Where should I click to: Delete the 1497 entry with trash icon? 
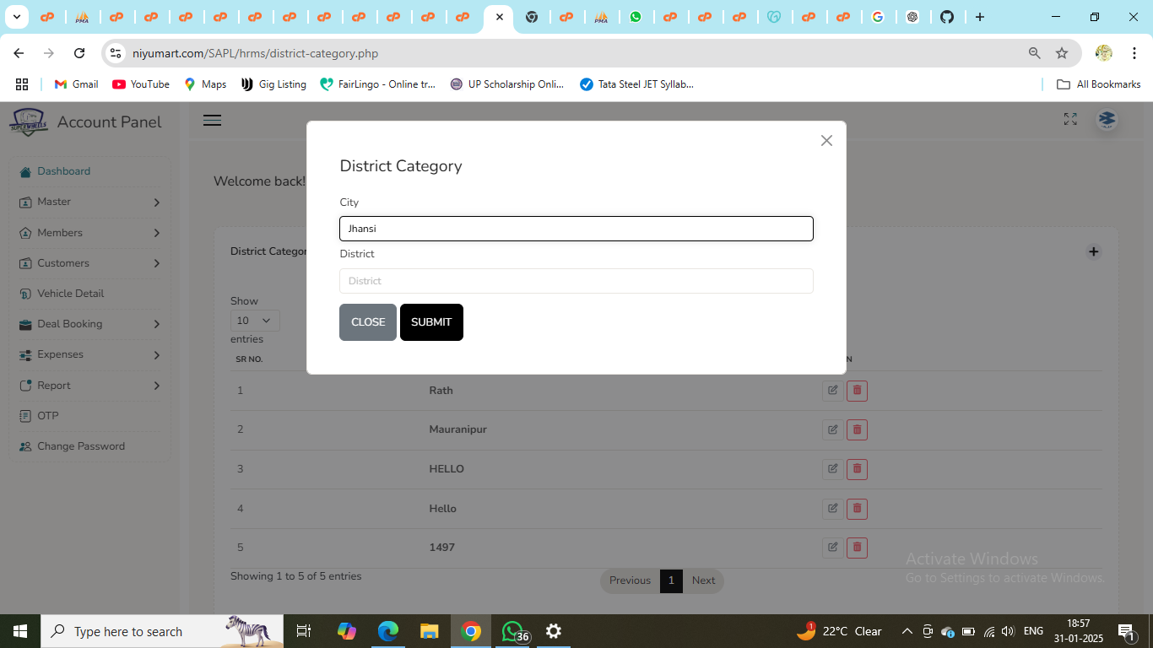(857, 548)
